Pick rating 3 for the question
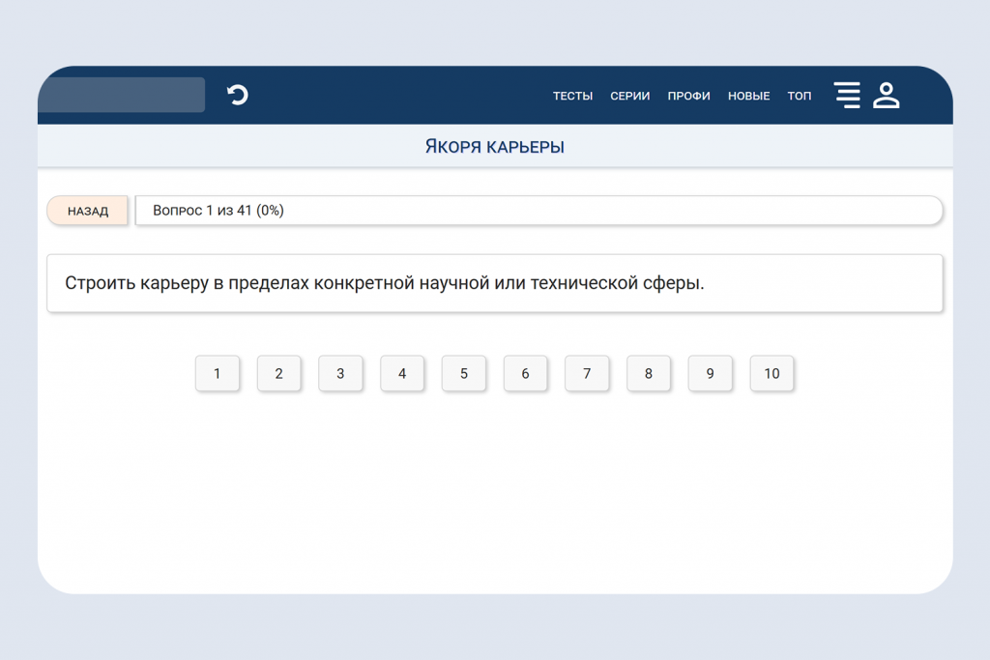 [340, 374]
